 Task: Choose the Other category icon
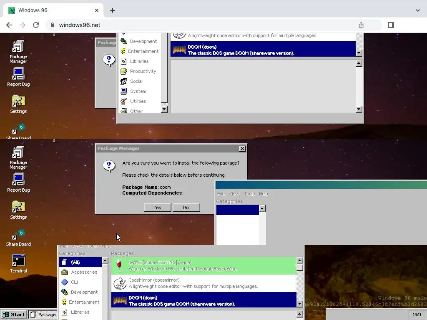coord(124,110)
